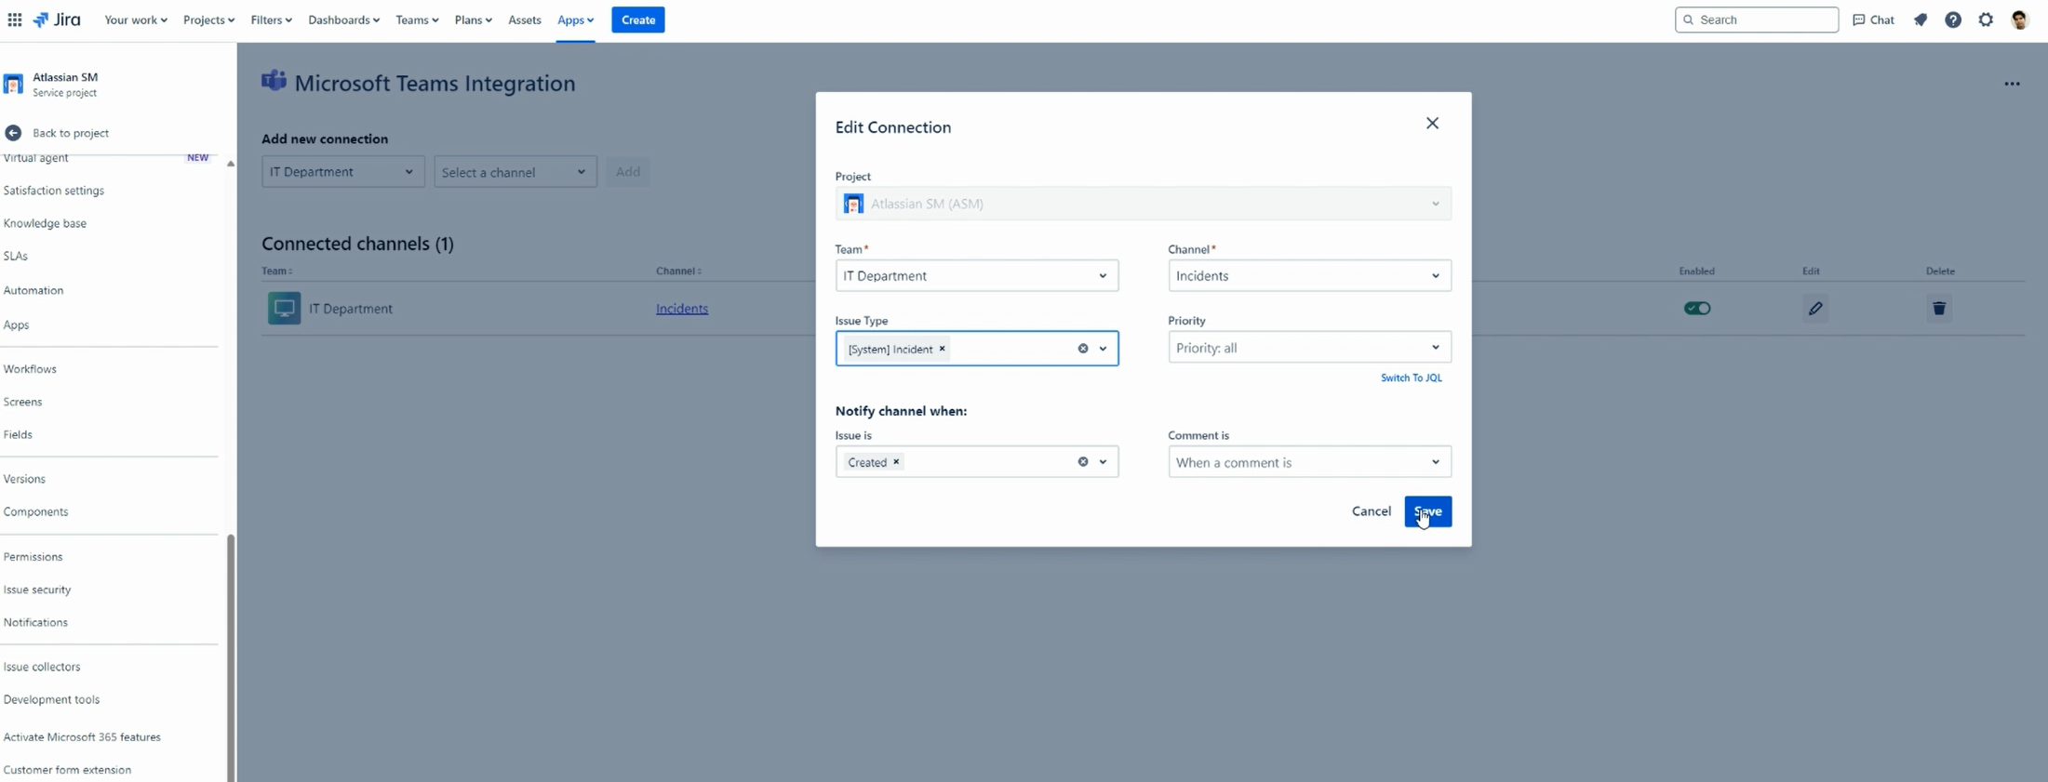The width and height of the screenshot is (2048, 782).
Task: Open the Comment is dropdown
Action: click(x=1309, y=462)
